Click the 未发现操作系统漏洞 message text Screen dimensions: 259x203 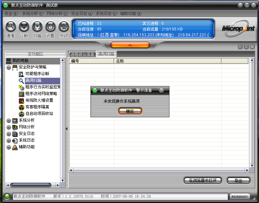coord(121,101)
